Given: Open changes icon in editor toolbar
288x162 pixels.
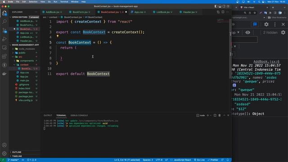Looking at the screenshot, I should (x=218, y=12).
